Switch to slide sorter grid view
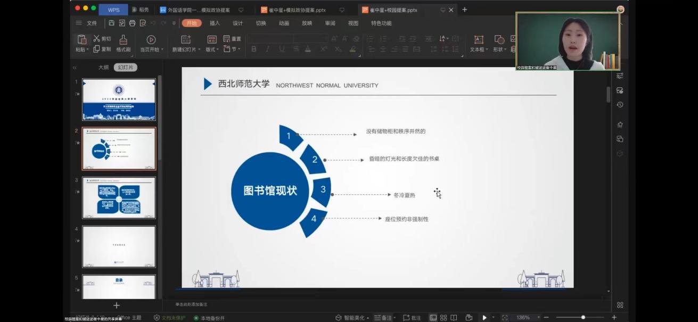Image resolution: width=698 pixels, height=322 pixels. (443, 318)
